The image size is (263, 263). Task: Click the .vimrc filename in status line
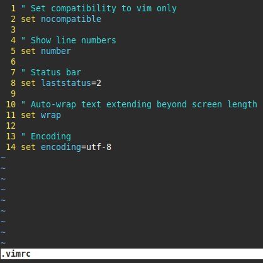(x=16, y=254)
